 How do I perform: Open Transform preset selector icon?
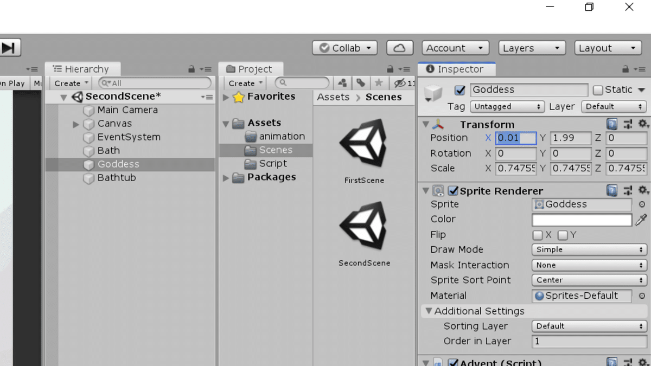(x=628, y=125)
